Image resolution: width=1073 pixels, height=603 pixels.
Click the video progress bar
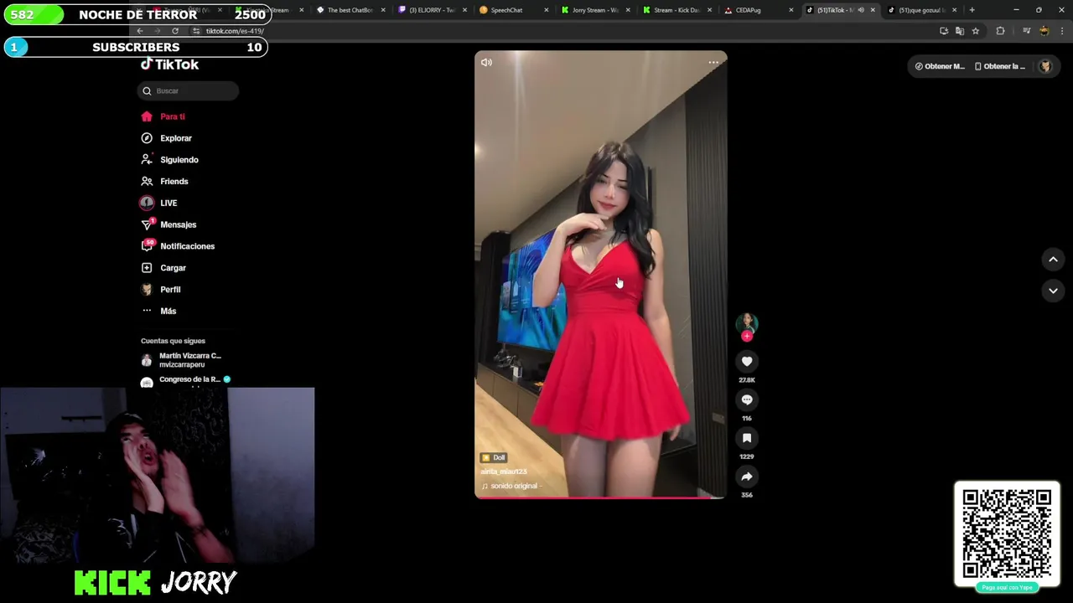(600, 497)
